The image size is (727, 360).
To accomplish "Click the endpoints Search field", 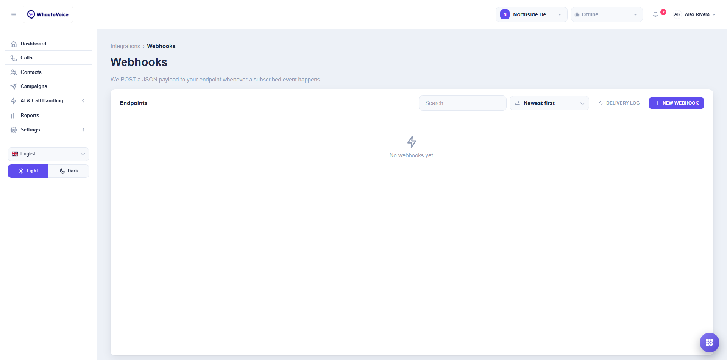I will click(462, 103).
